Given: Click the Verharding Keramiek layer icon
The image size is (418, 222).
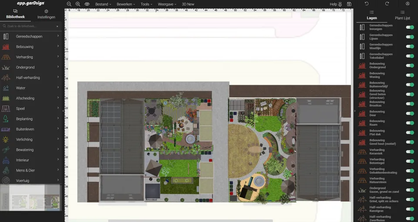Looking at the screenshot, I should [x=362, y=152].
